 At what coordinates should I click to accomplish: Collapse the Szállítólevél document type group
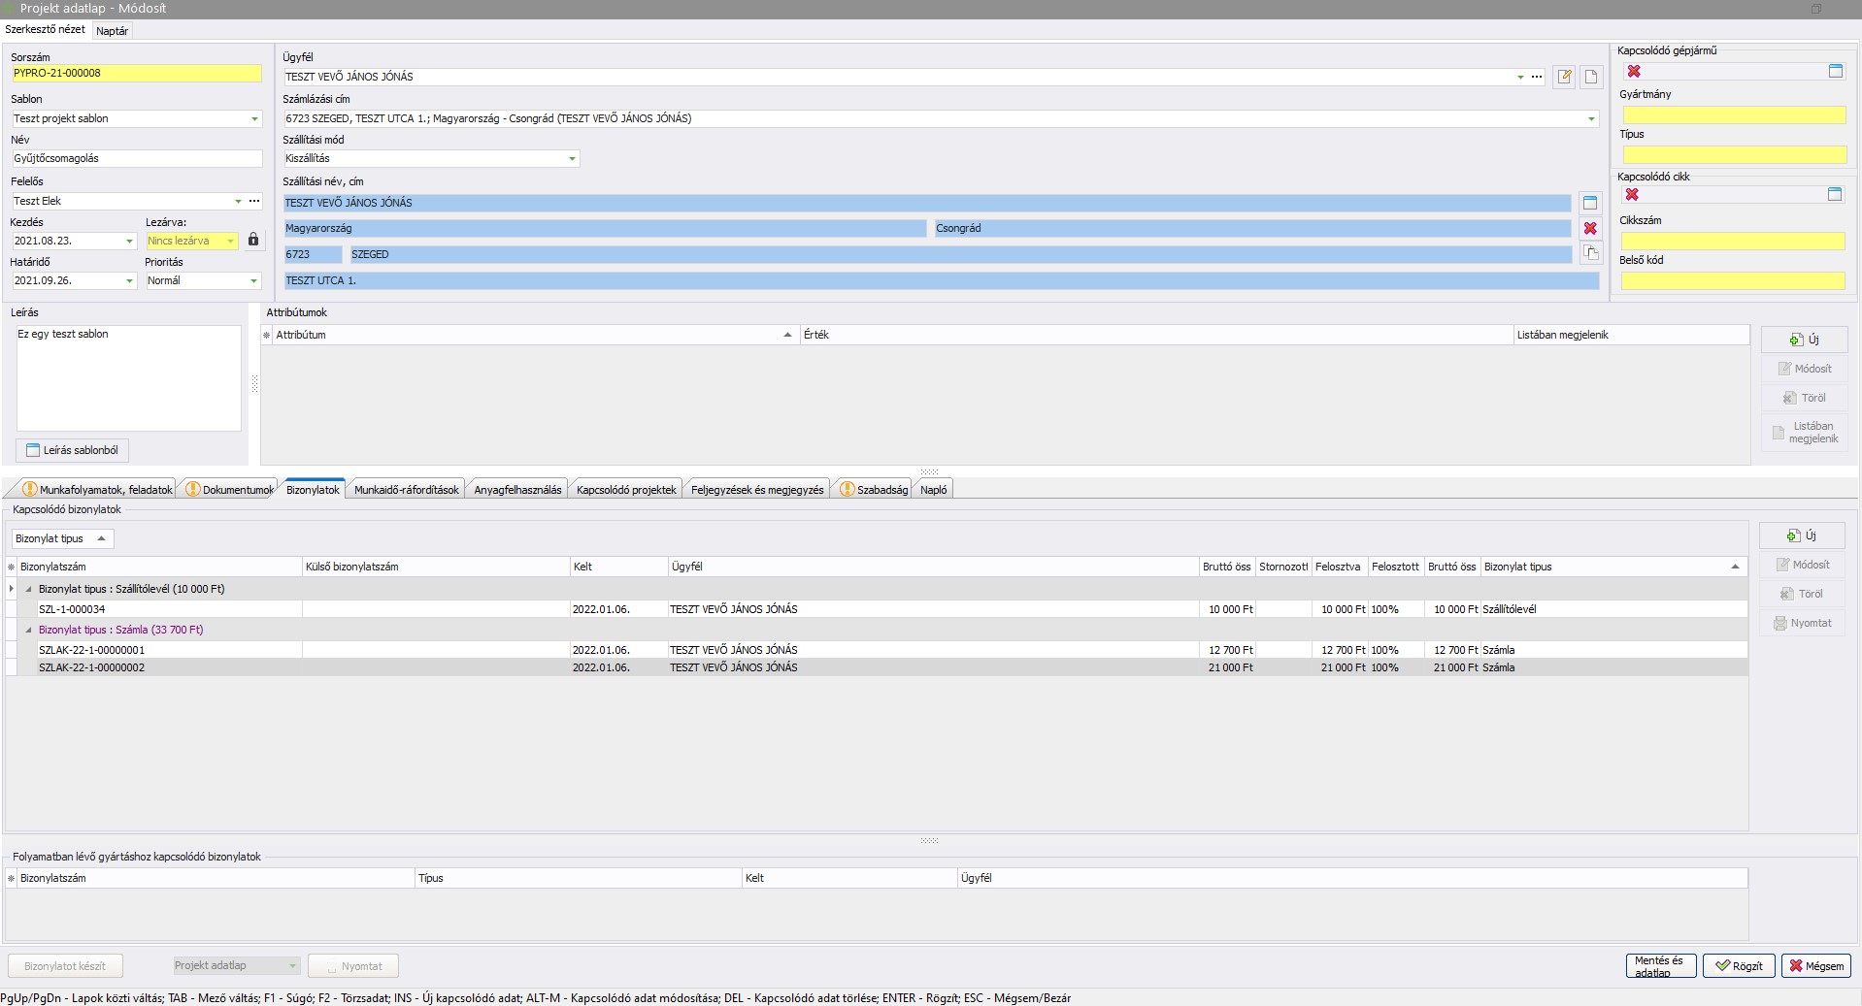[28, 589]
